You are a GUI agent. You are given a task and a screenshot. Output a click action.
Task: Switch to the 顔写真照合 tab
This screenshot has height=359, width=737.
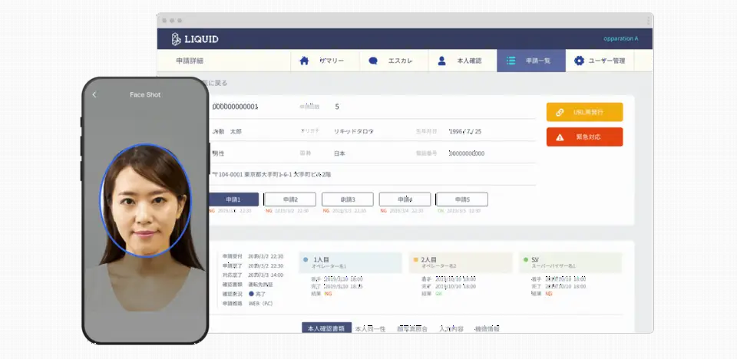point(412,329)
